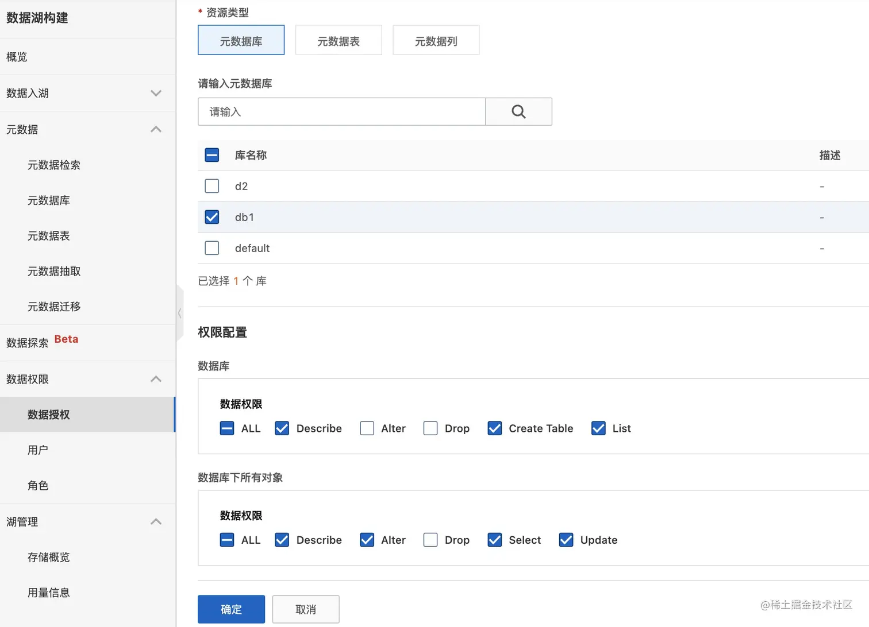Select the 元数据表 resource type
This screenshot has height=627, width=869.
pyautogui.click(x=339, y=40)
